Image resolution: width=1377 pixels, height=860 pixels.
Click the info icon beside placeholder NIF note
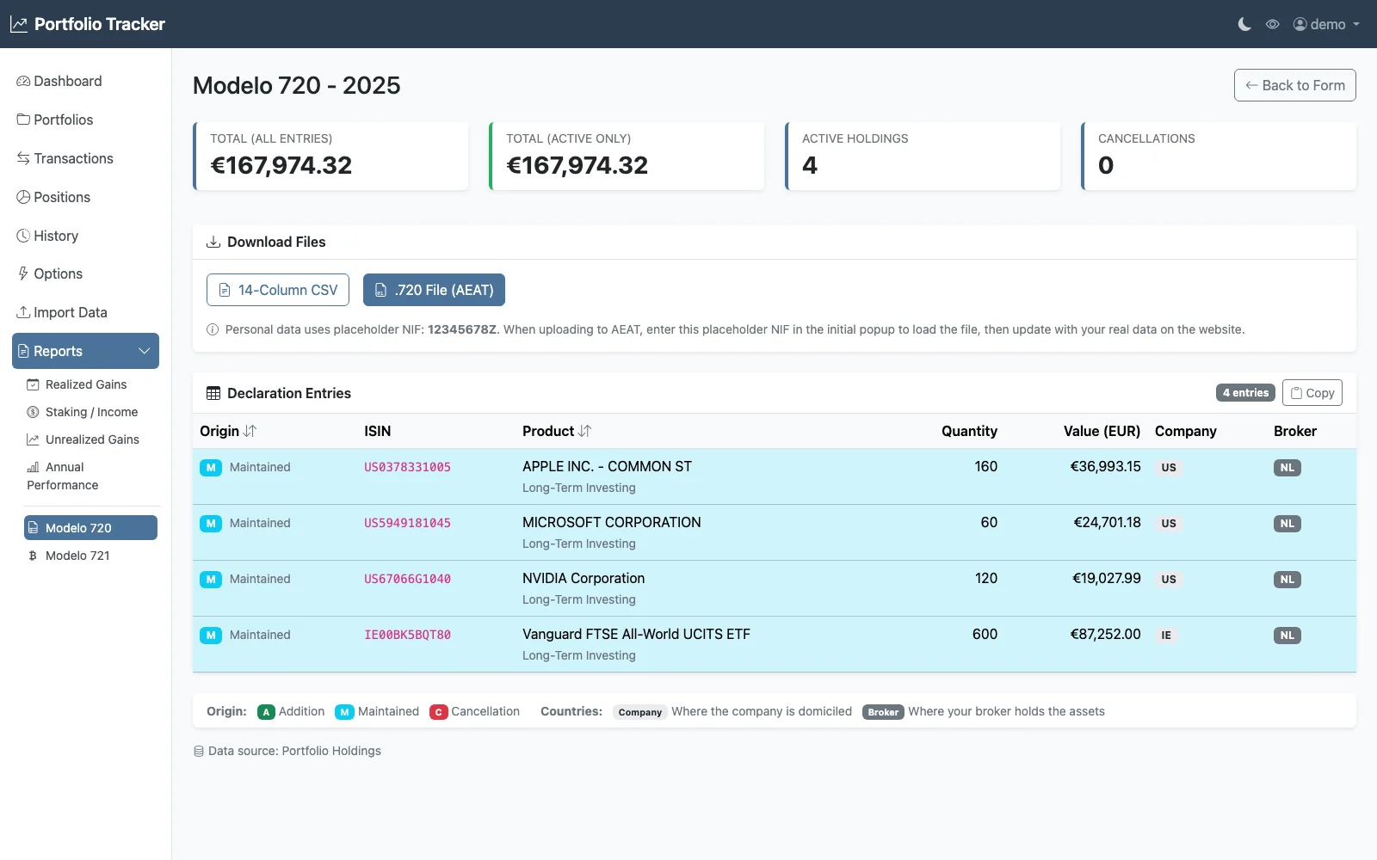click(x=213, y=329)
